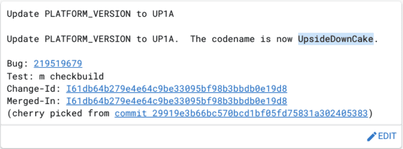403x149 pixels.
Task: Click the 'Change-Id:' label text
Action: 34,89
